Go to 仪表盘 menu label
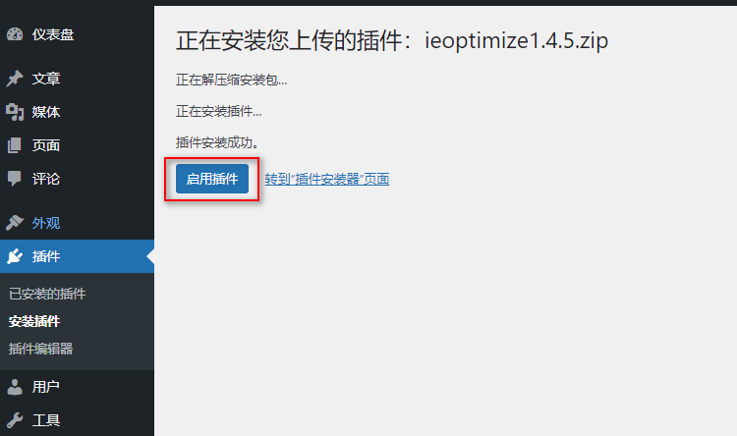The width and height of the screenshot is (737, 436). click(x=53, y=34)
